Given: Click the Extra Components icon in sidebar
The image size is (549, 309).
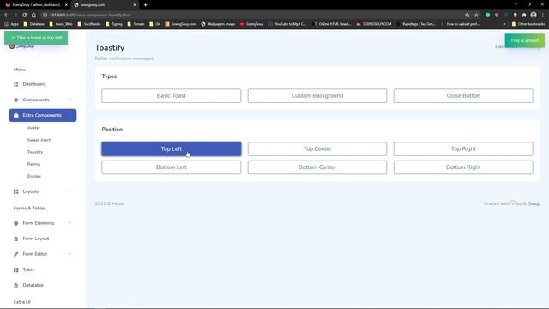Looking at the screenshot, I should pos(15,115).
